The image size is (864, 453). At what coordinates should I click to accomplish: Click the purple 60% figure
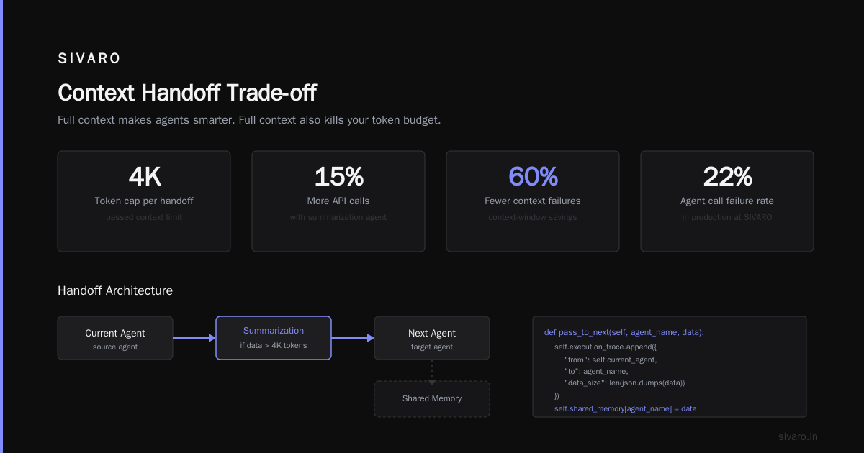pos(533,176)
